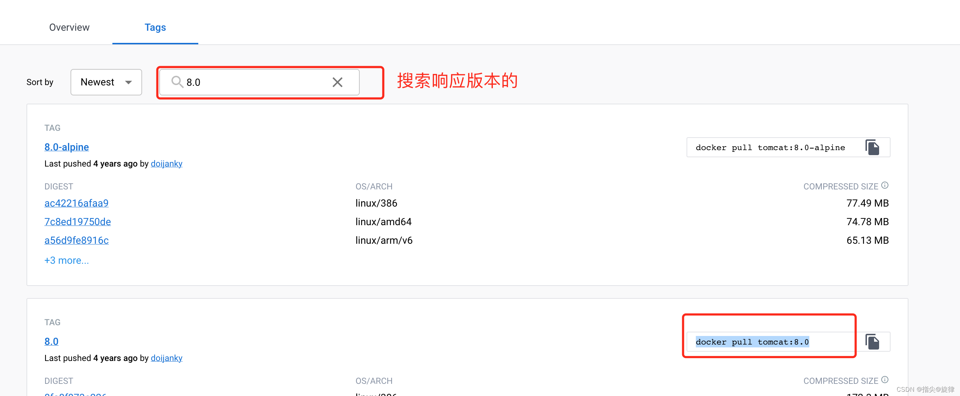This screenshot has width=960, height=396.
Task: Click the magnifier search icon
Action: (177, 82)
